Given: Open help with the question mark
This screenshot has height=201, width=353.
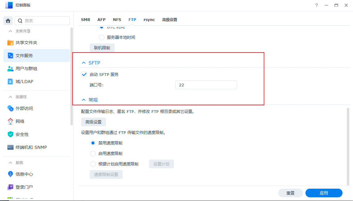Looking at the screenshot, I should pos(317,5).
